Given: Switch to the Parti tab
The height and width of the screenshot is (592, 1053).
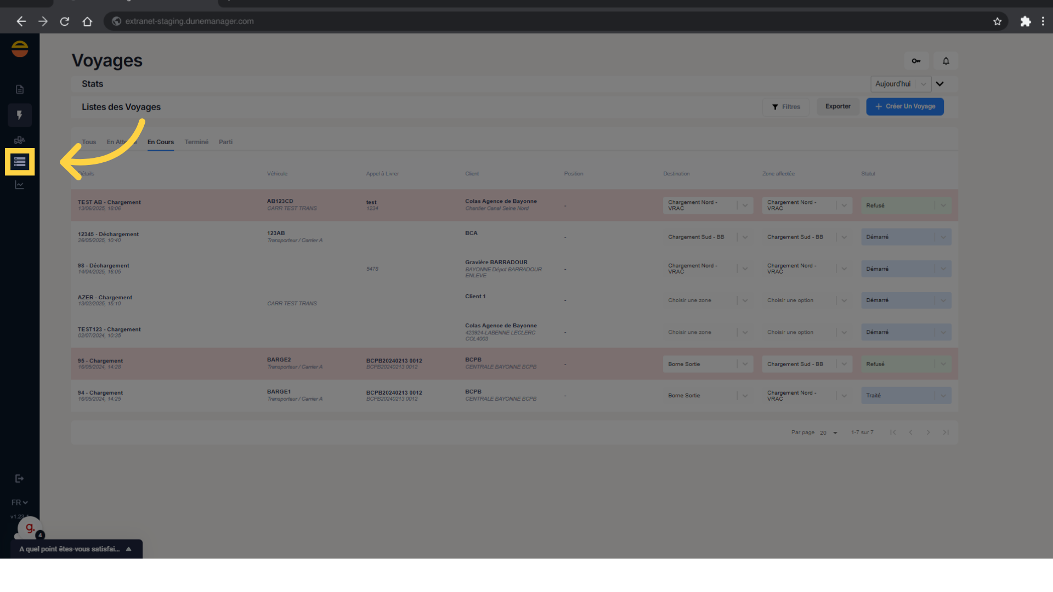Looking at the screenshot, I should click(225, 142).
